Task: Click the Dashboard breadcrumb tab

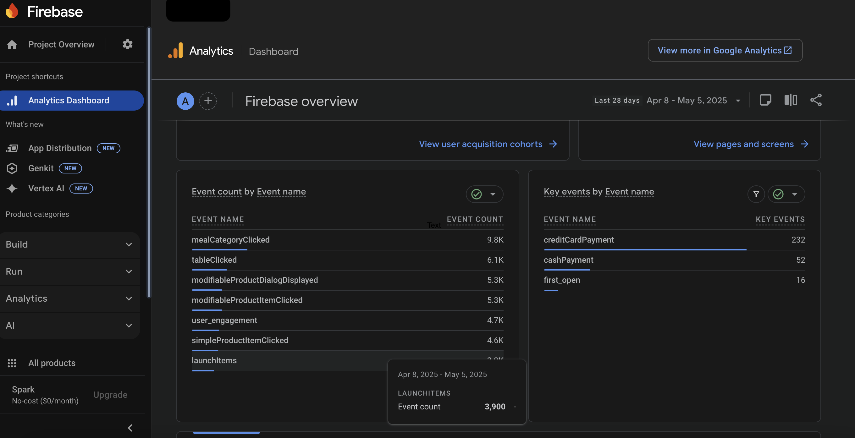Action: [273, 52]
